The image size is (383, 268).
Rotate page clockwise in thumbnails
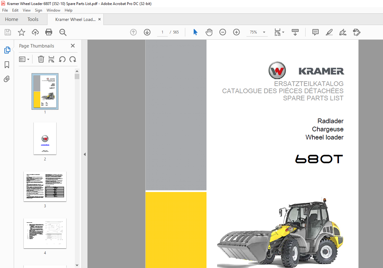click(73, 59)
